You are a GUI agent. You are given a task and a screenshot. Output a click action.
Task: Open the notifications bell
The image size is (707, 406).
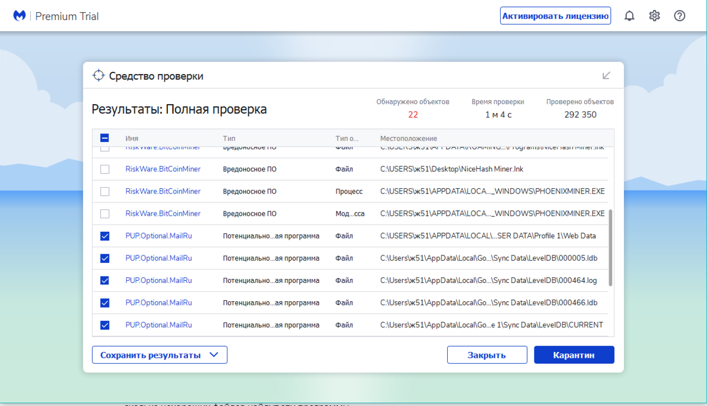tap(629, 16)
